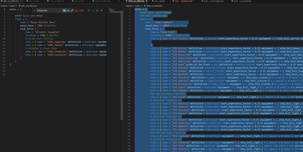Click 'history' breadcrumb in left editor

coord(4,6)
